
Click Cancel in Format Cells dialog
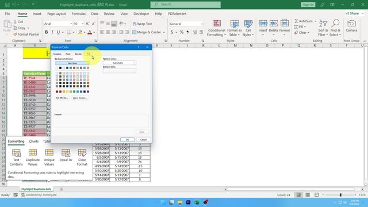click(x=143, y=140)
